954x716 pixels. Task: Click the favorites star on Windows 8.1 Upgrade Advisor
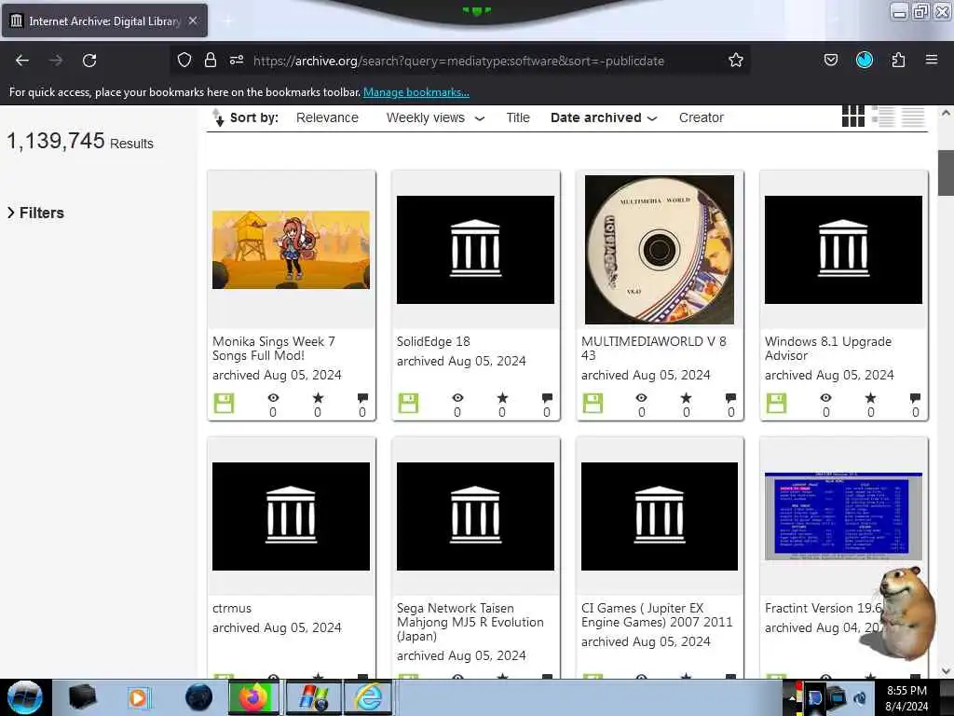click(x=871, y=398)
